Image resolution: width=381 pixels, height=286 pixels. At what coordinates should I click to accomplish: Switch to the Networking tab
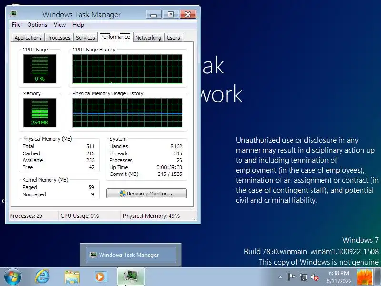coord(148,38)
